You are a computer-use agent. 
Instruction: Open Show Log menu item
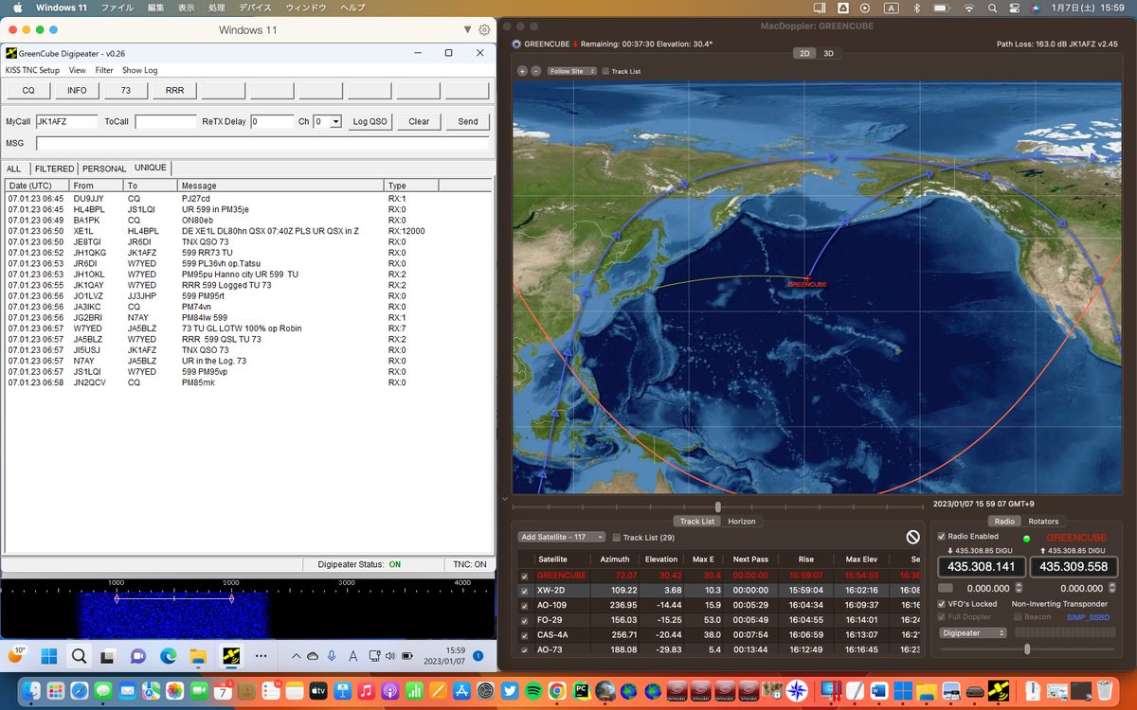(140, 70)
